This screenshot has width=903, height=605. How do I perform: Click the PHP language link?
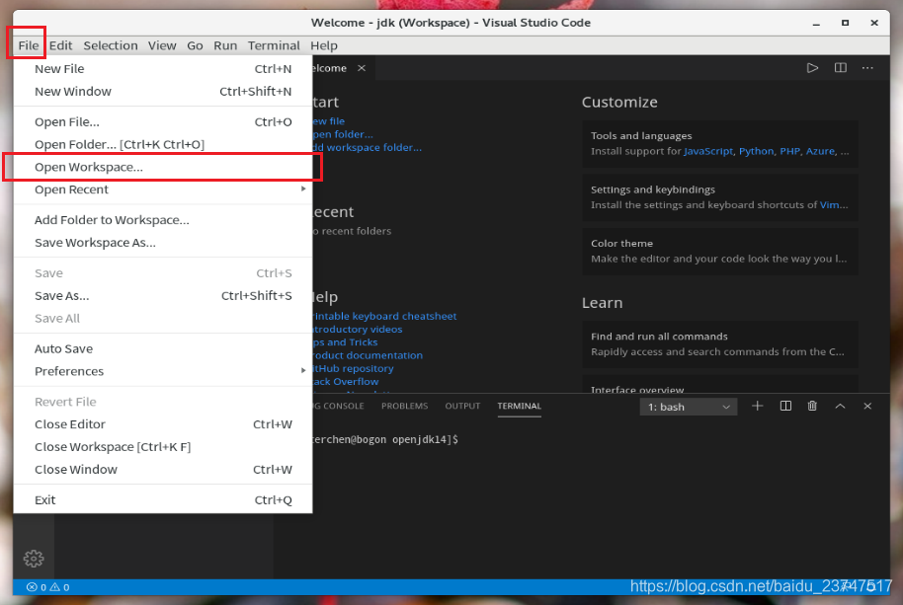coord(789,151)
